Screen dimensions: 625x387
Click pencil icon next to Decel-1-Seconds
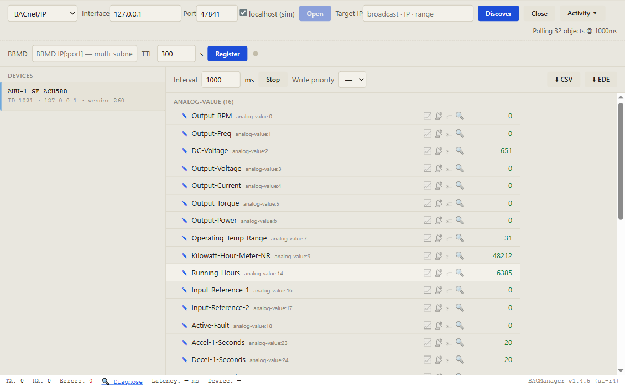184,359
